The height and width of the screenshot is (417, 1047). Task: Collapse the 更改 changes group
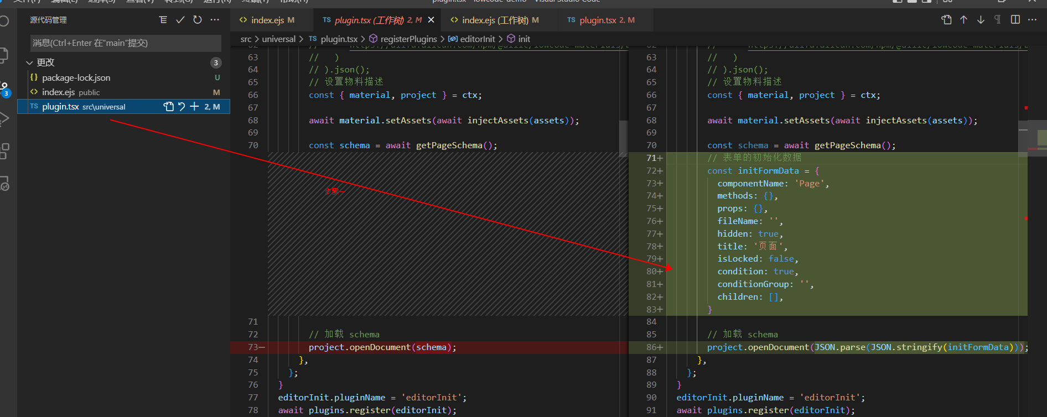click(30, 63)
